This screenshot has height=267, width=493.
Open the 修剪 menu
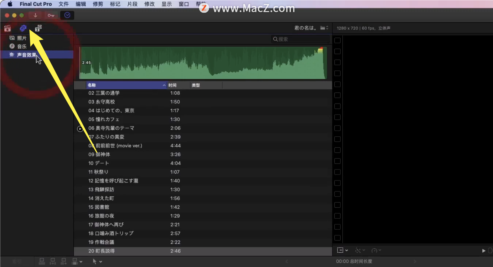coord(98,4)
